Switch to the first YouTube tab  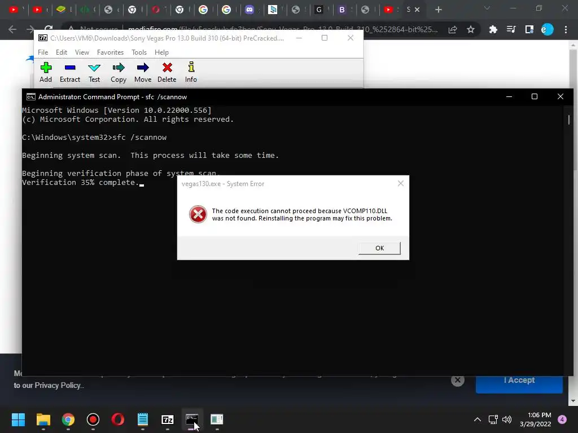14,10
